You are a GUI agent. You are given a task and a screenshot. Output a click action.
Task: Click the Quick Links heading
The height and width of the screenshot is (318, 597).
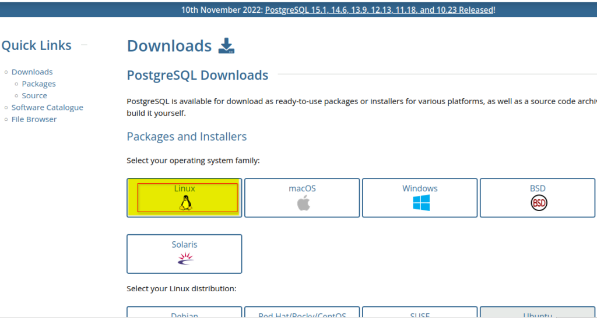click(x=36, y=45)
